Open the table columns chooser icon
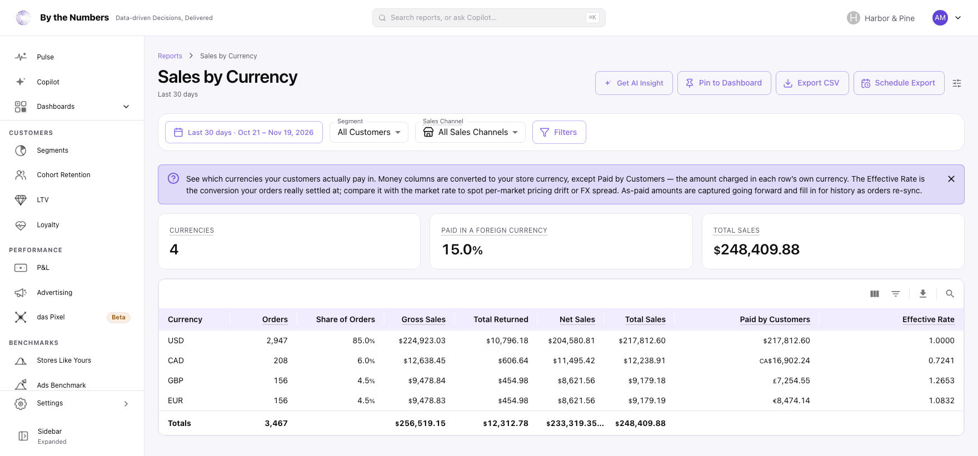 pos(875,294)
